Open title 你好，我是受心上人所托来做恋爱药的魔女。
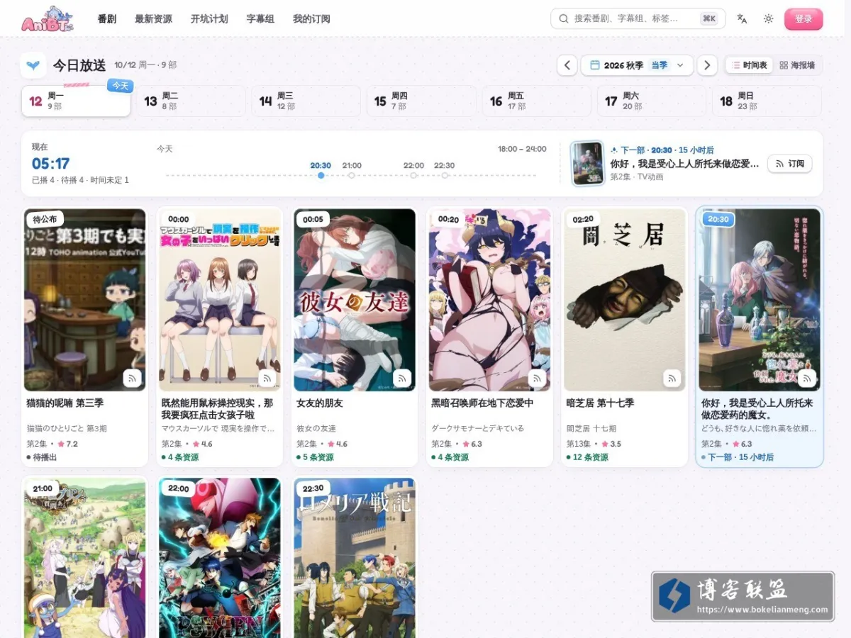This screenshot has height=638, width=851. (x=757, y=409)
